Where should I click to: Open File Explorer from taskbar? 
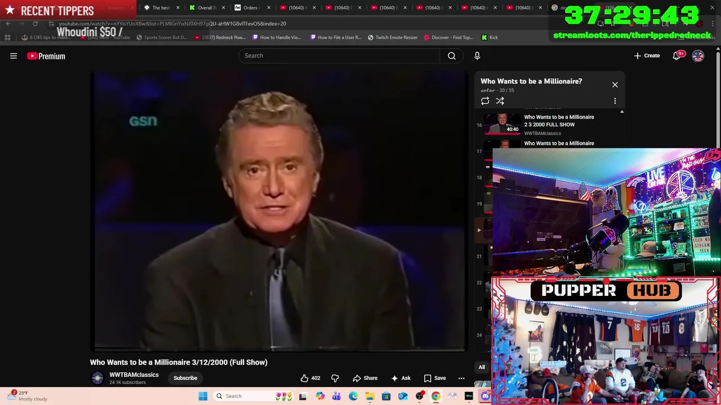point(370,396)
